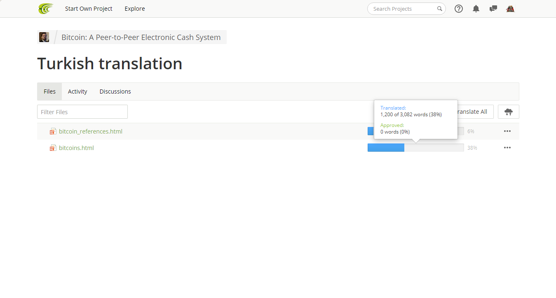Open the Bitcoin project breadcrumb link
Screen dimensions: 556x298
[141, 37]
